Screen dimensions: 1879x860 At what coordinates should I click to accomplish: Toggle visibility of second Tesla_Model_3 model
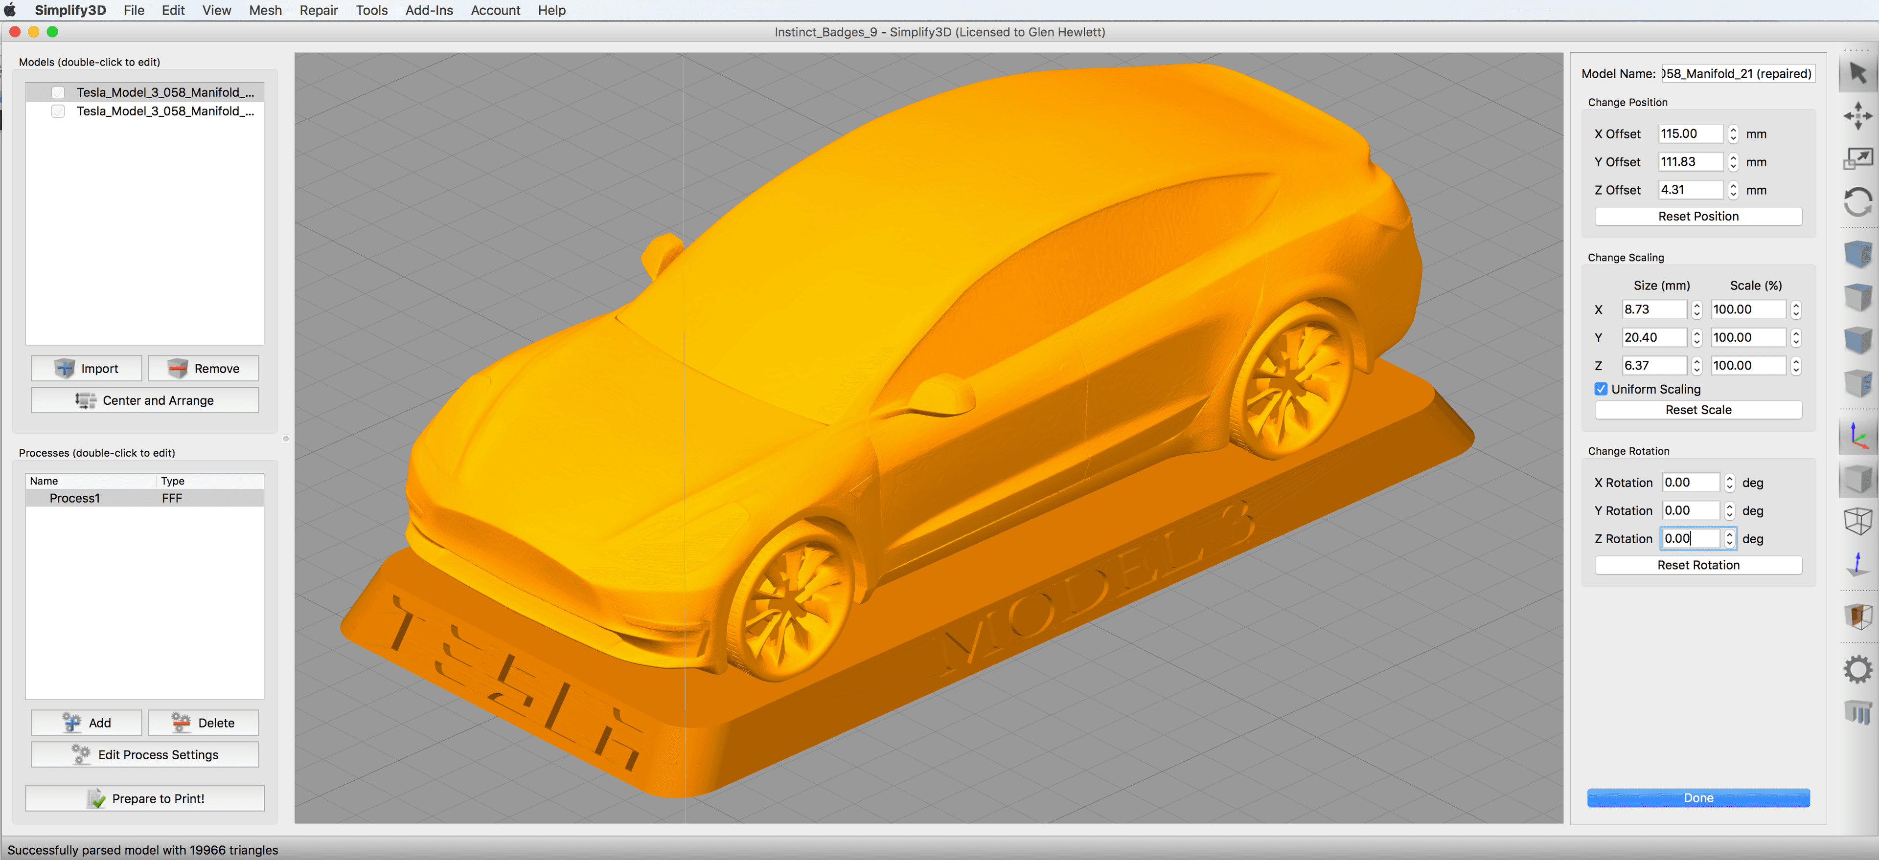point(58,111)
